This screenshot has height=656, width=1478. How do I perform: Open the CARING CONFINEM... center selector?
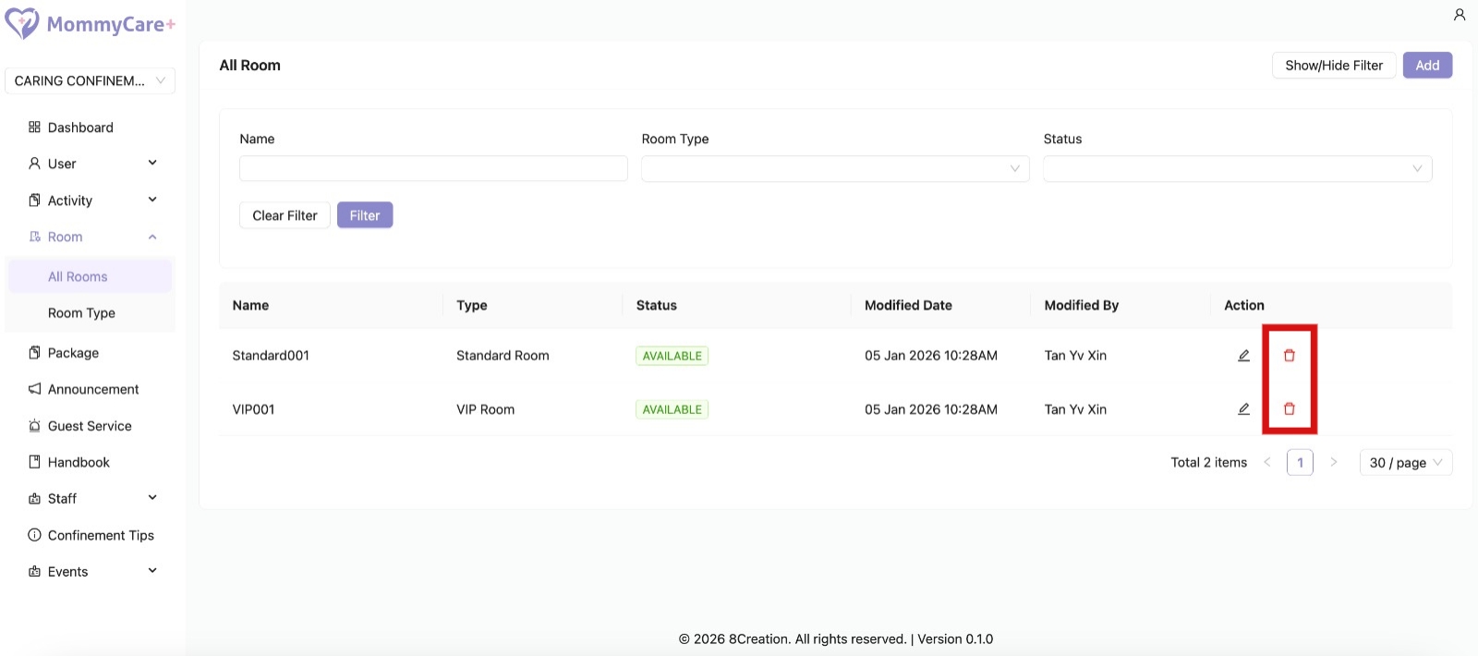tap(90, 80)
